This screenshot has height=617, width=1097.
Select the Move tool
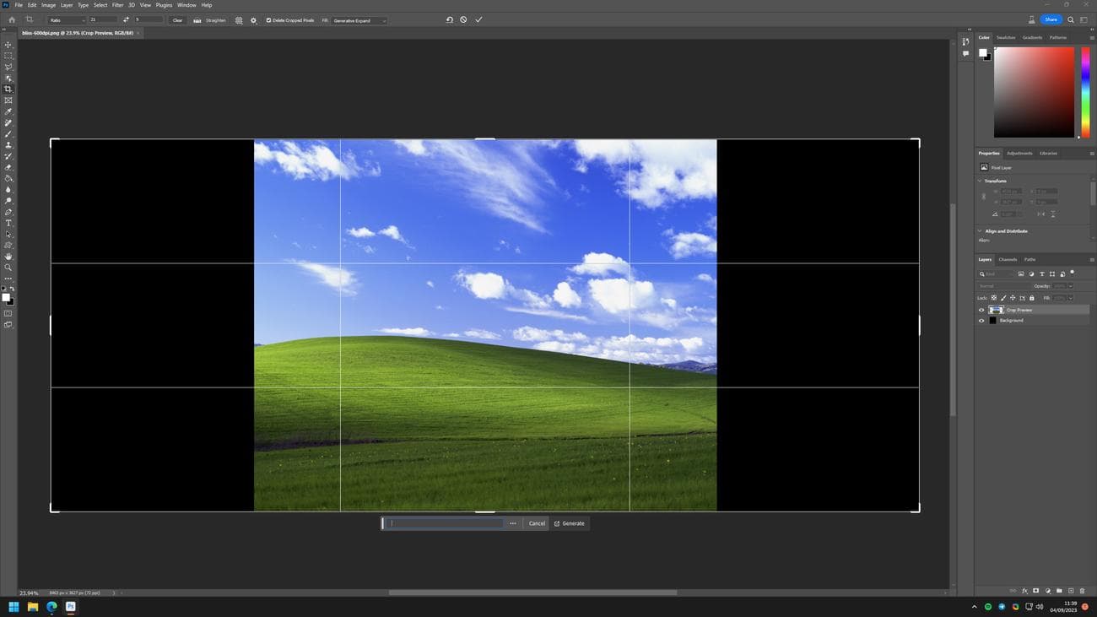8,45
